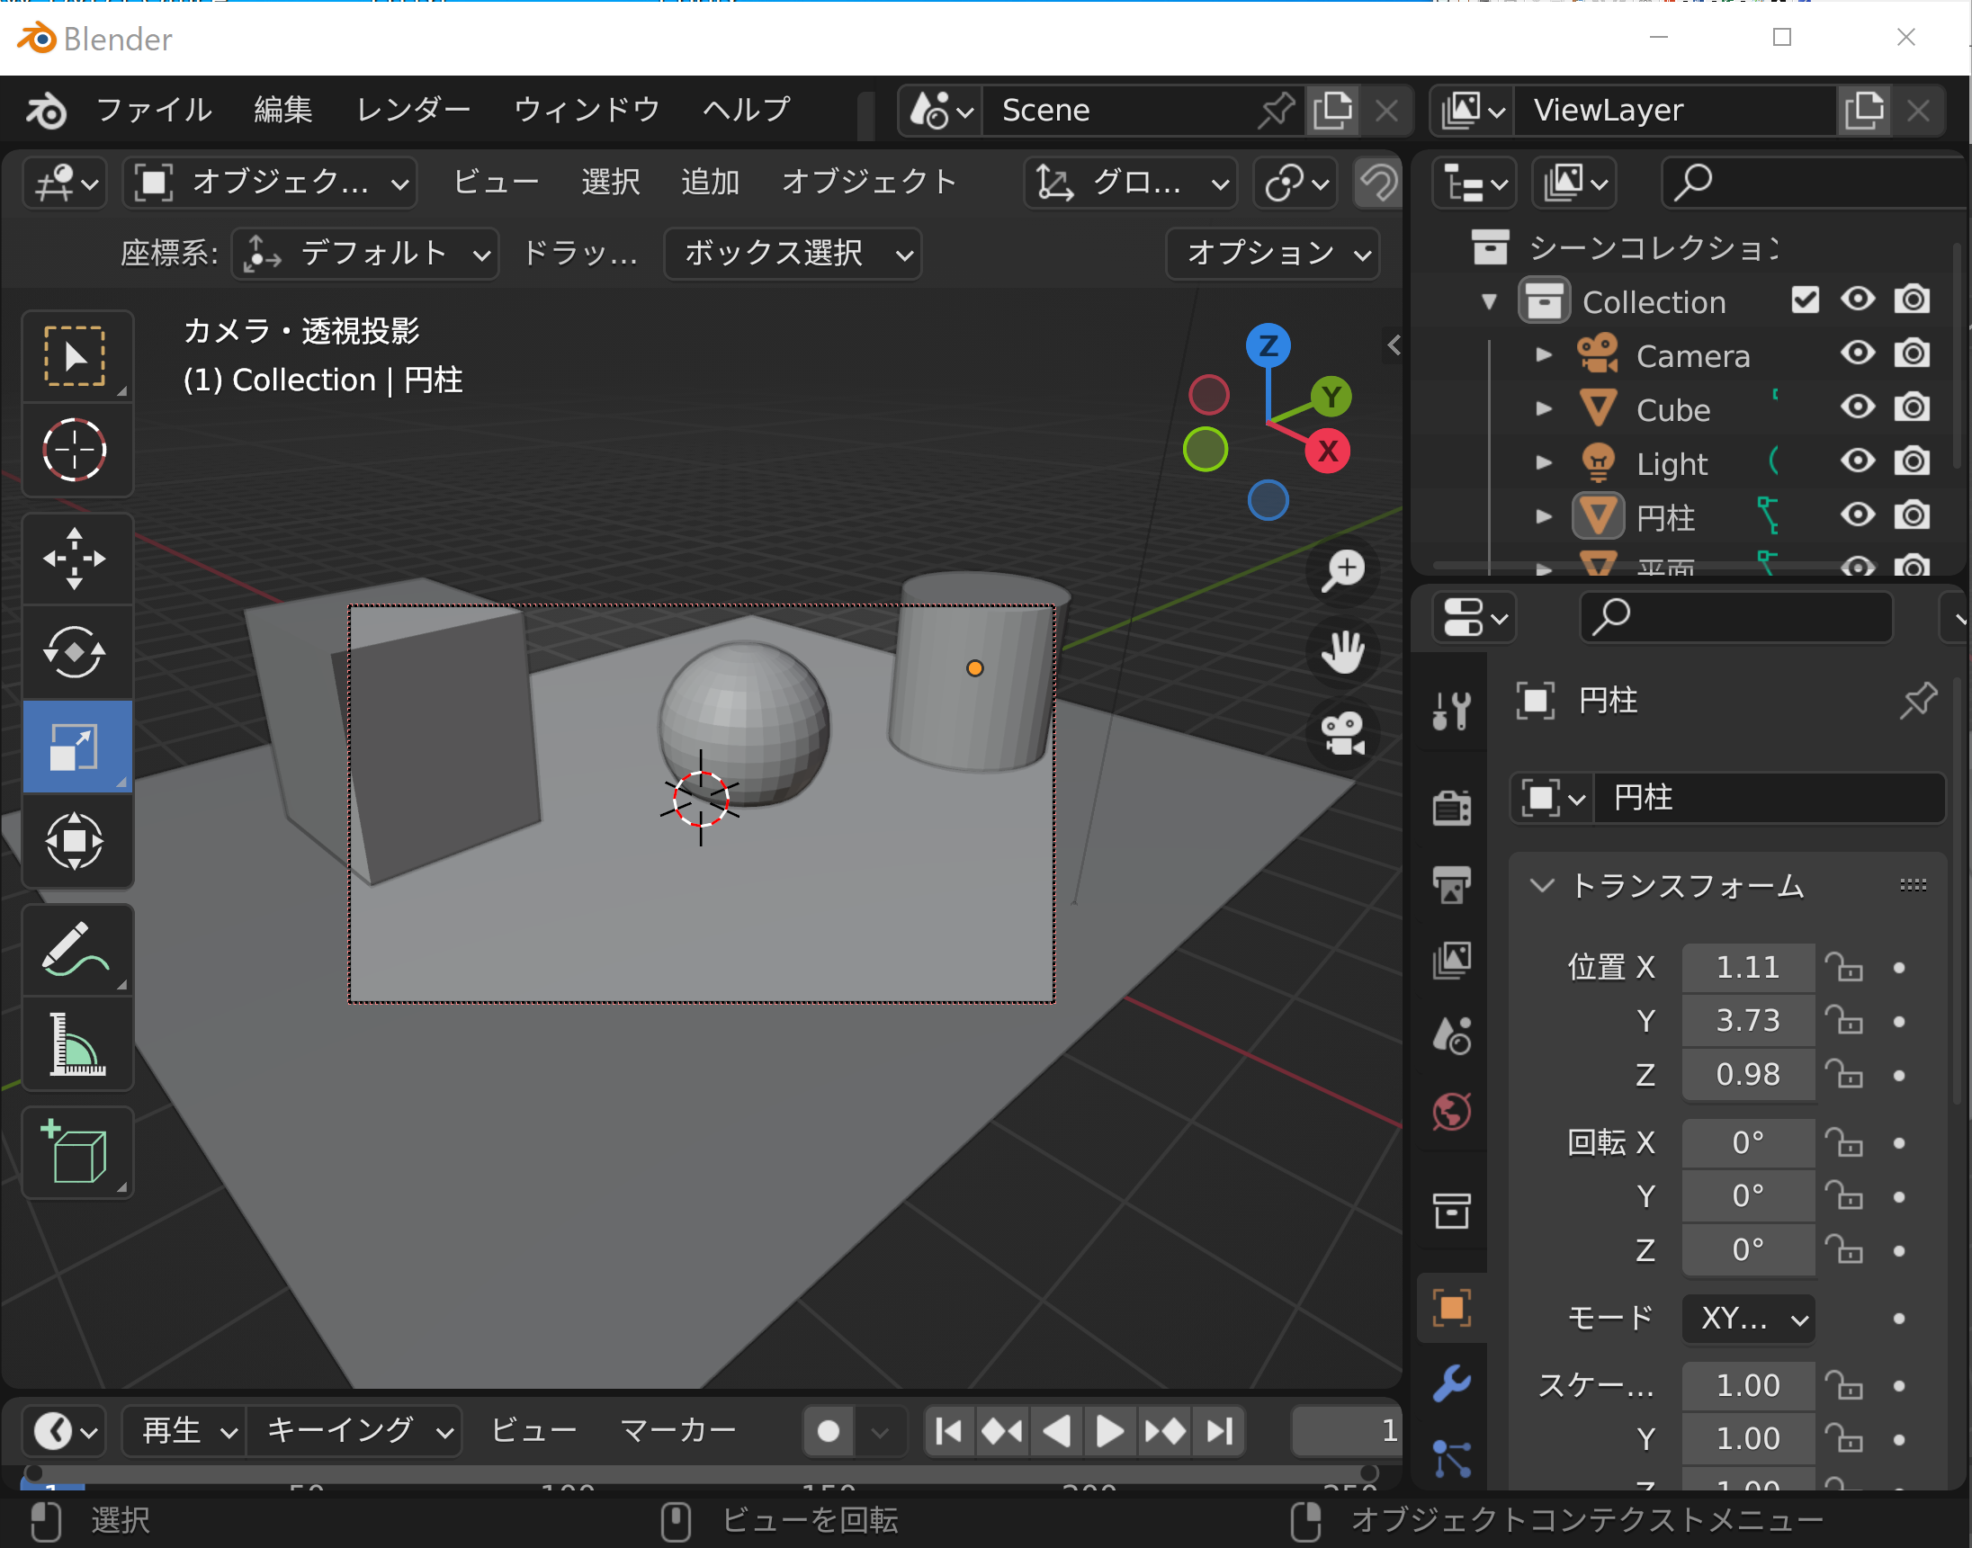Toggle camera view icon in viewport
The height and width of the screenshot is (1548, 1972).
coord(1342,733)
